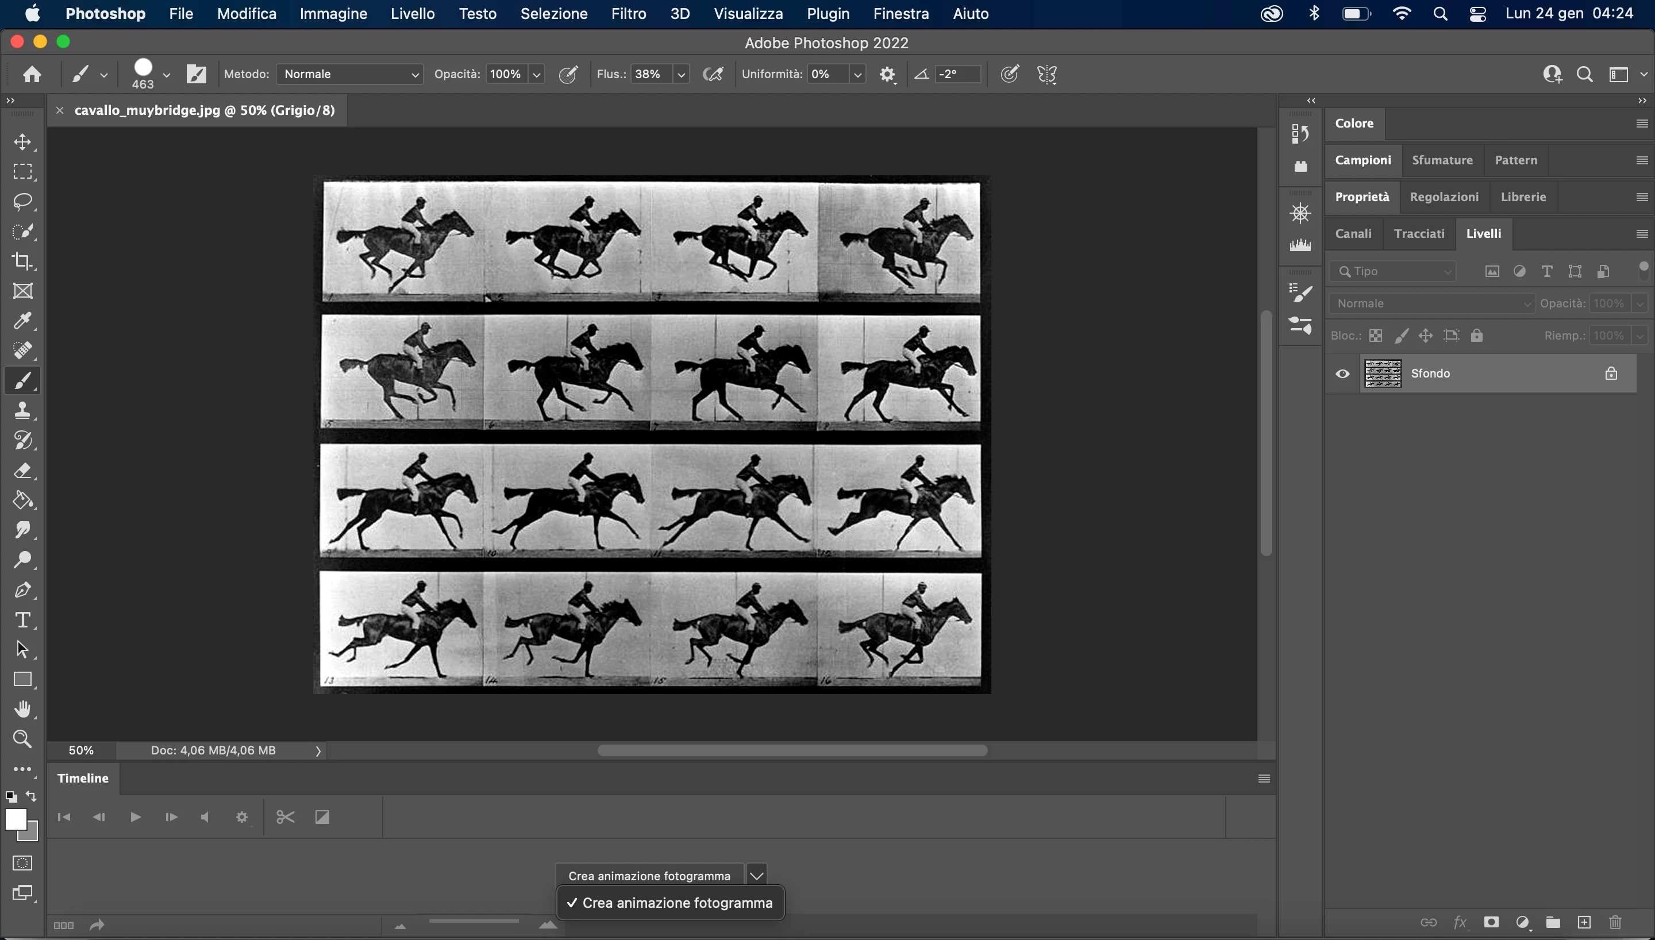The image size is (1655, 940).
Task: Open arrow beside Crea animazione fotogramma
Action: click(756, 876)
